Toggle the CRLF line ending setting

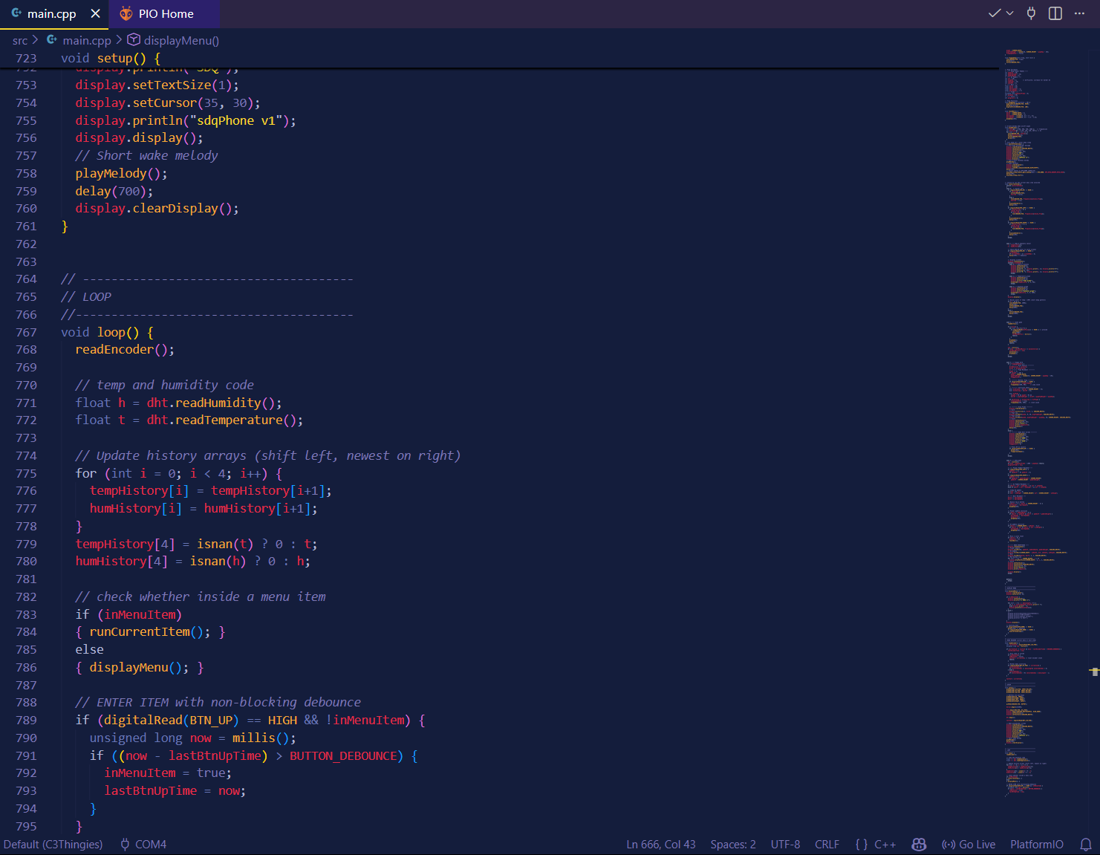827,845
